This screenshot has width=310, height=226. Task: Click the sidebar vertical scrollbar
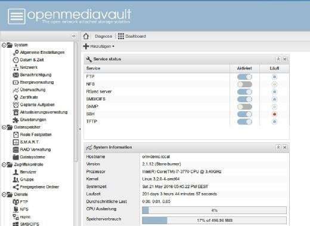pyautogui.click(x=76, y=102)
